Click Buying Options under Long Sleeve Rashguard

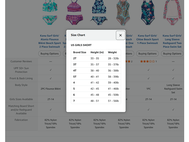(172, 53)
